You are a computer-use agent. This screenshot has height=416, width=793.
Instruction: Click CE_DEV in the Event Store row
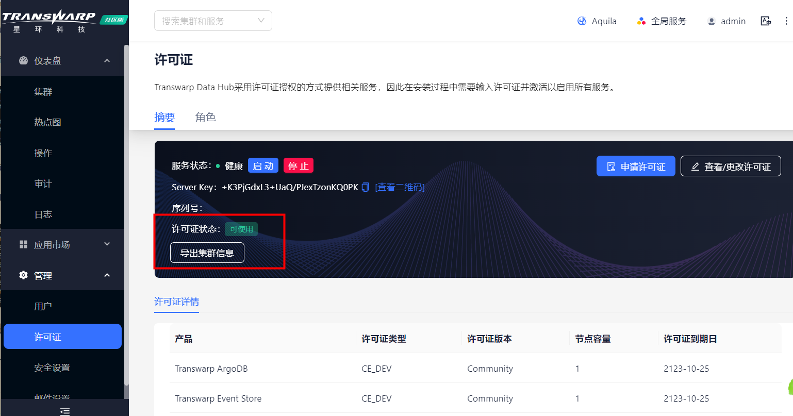pos(376,398)
